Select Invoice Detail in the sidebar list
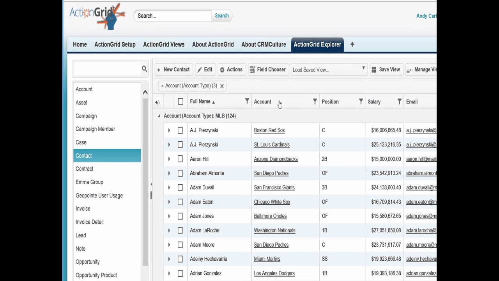 click(x=107, y=222)
